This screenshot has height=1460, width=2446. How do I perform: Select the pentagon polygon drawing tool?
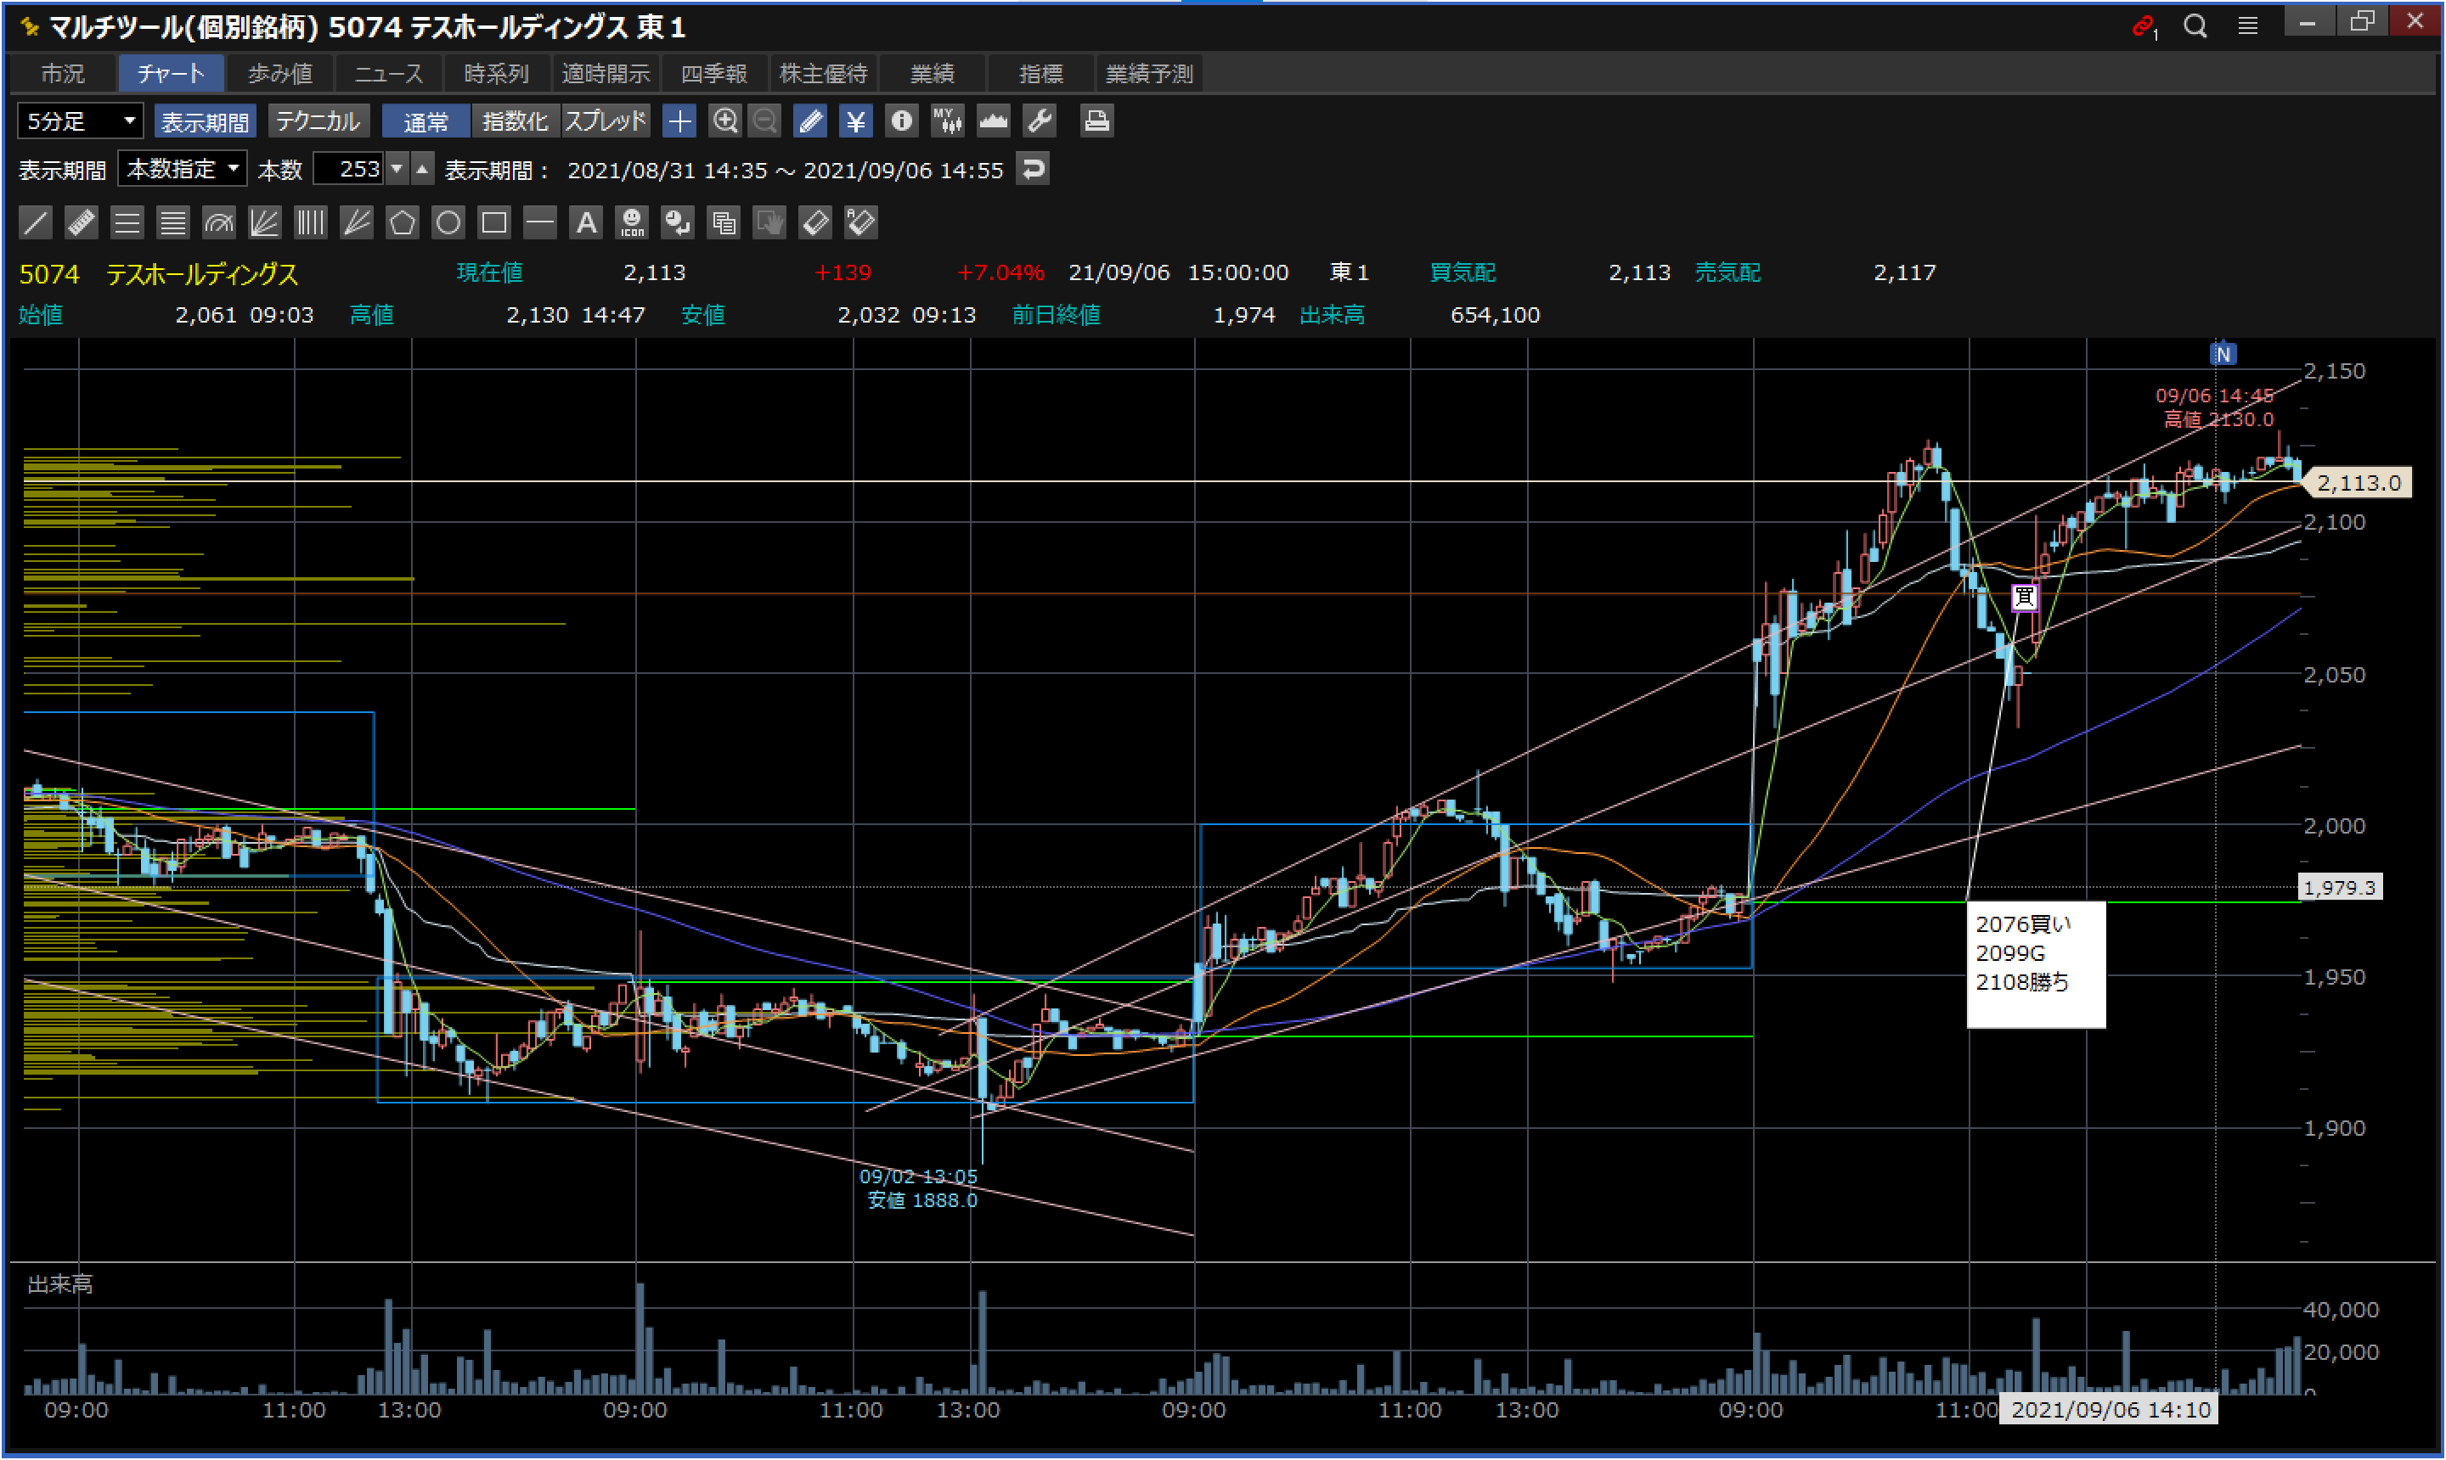(x=402, y=222)
